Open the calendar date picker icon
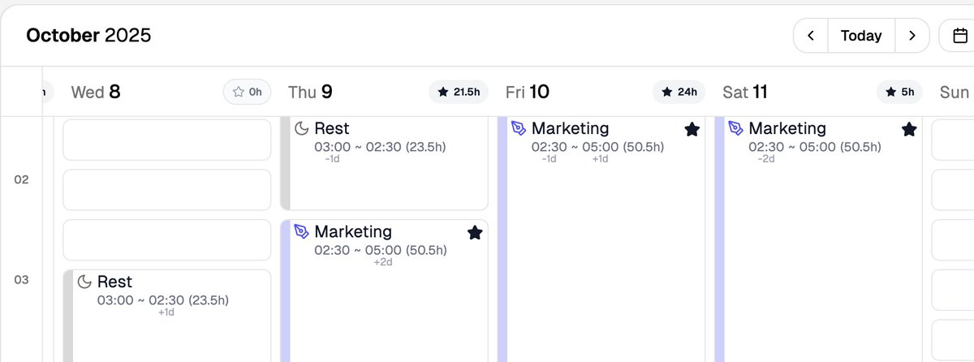This screenshot has height=362, width=974. [960, 36]
